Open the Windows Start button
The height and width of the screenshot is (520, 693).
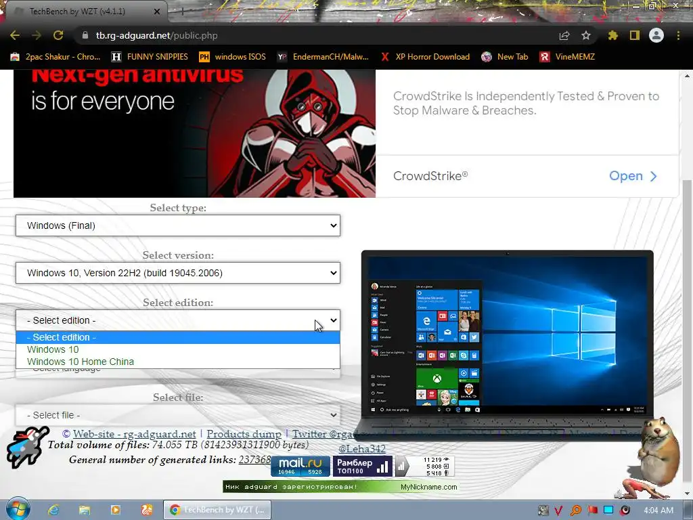(x=18, y=510)
